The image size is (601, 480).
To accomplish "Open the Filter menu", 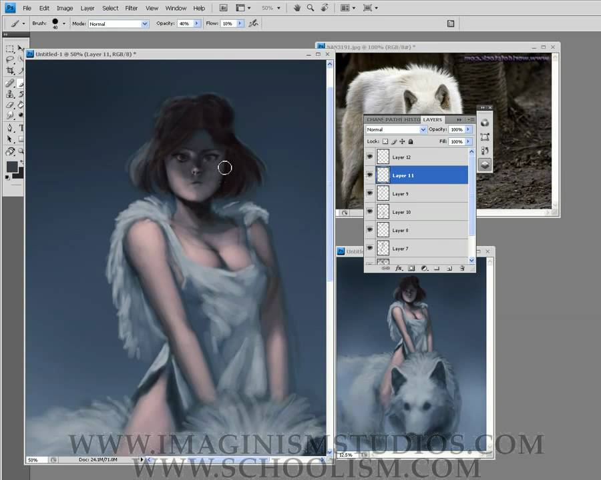I will coord(131,8).
